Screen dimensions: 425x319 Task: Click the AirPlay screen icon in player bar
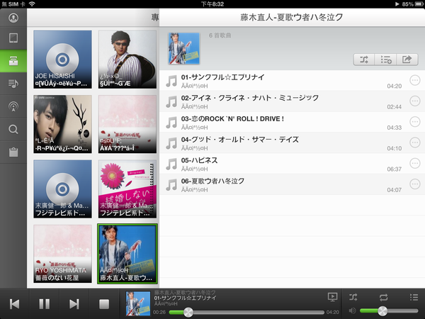tap(333, 297)
